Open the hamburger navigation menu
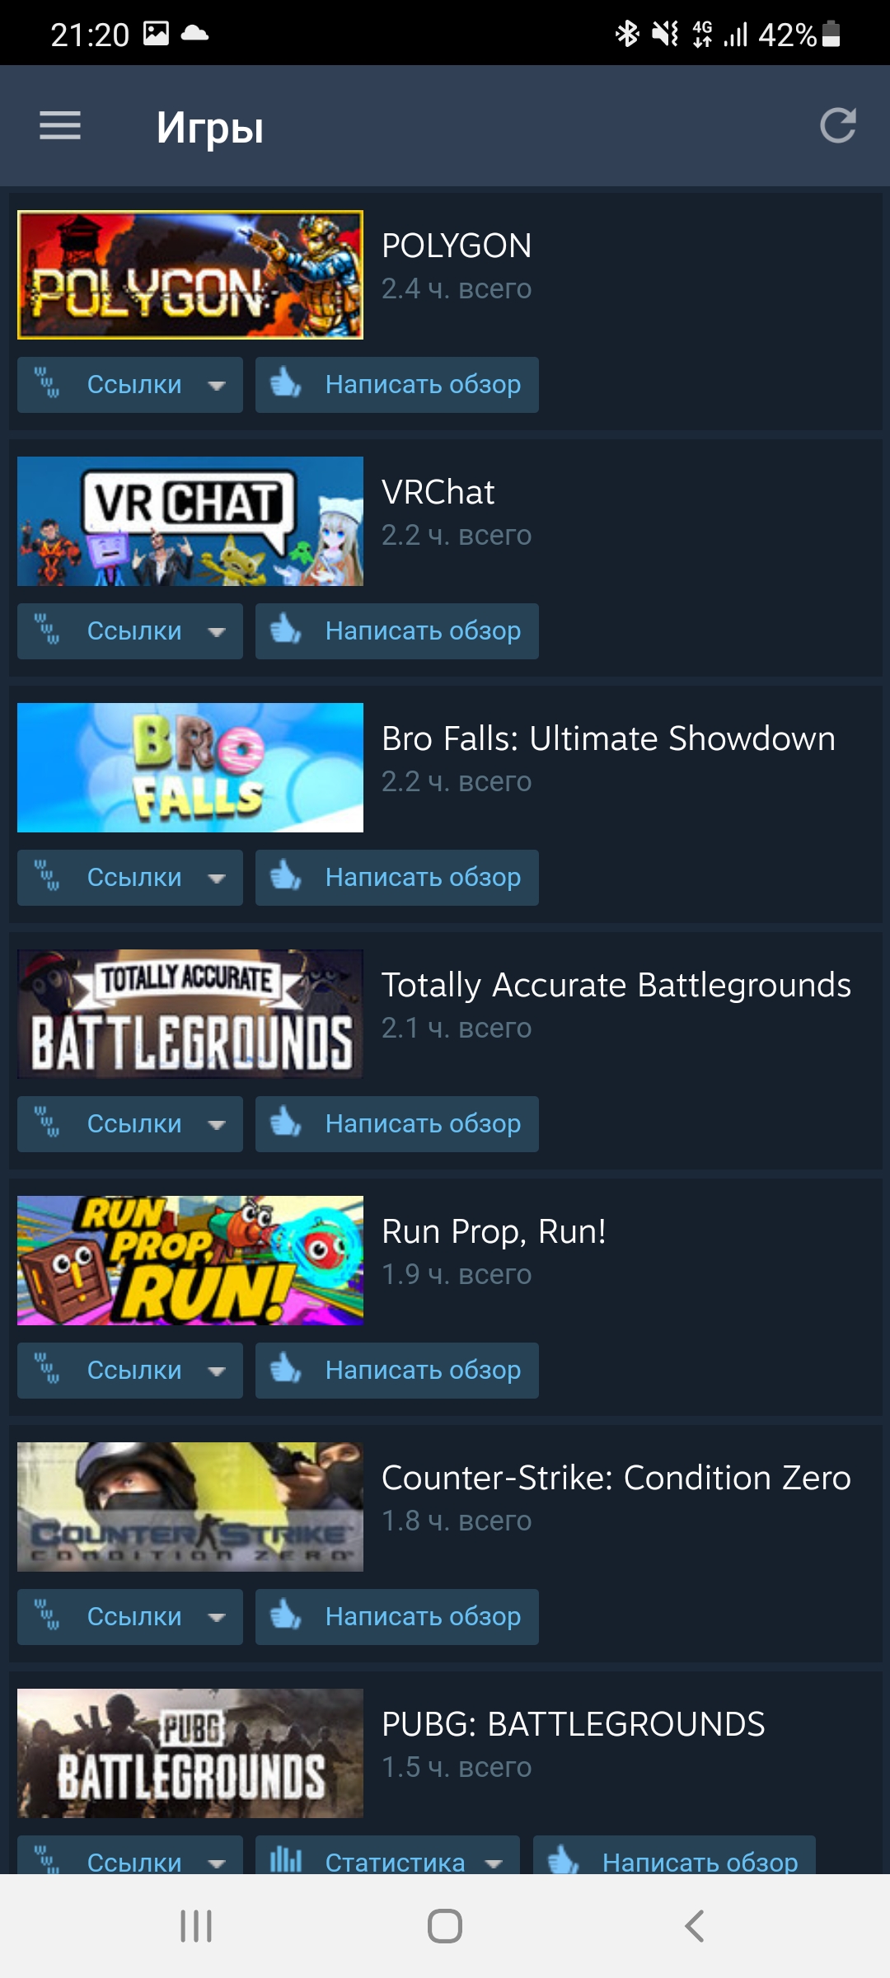 tap(60, 126)
